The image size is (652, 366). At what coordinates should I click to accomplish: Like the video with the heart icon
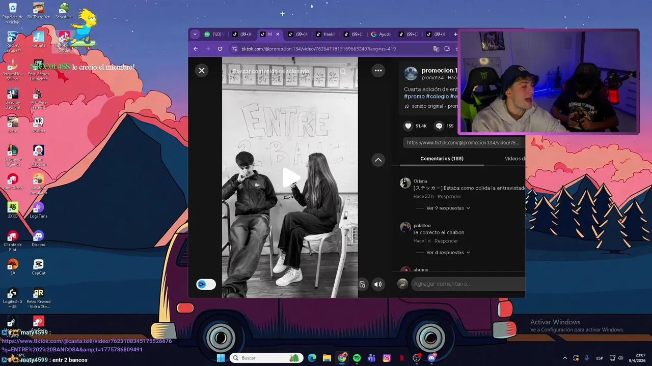click(x=408, y=126)
